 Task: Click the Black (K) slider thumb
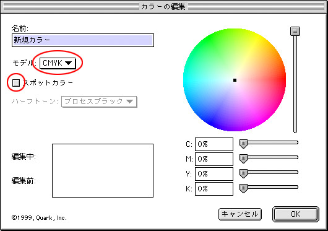(243, 188)
